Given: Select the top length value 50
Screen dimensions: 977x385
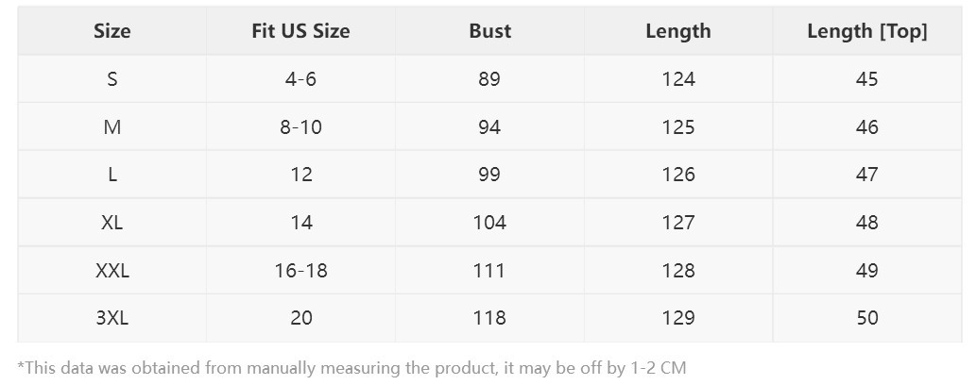Looking at the screenshot, I should (x=866, y=318).
